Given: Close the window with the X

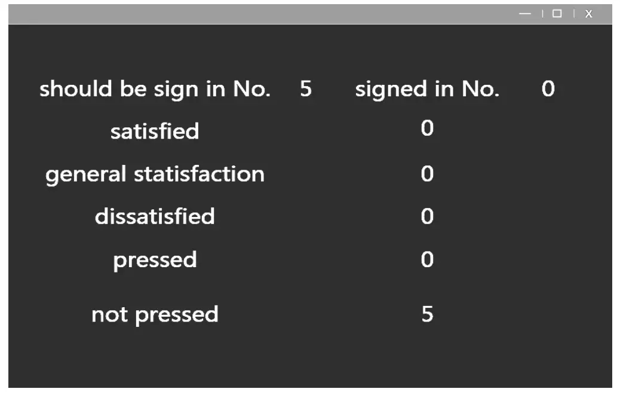Looking at the screenshot, I should [x=589, y=14].
